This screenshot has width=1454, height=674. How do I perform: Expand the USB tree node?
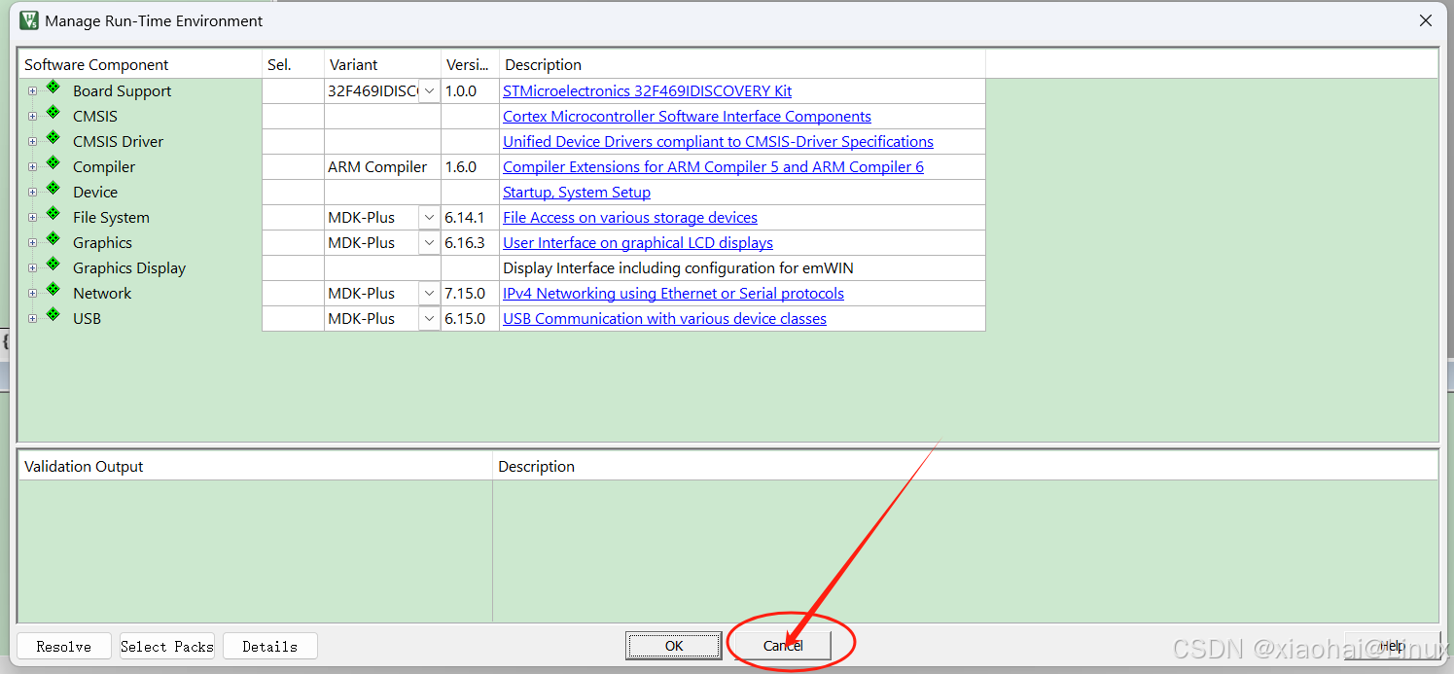point(32,319)
